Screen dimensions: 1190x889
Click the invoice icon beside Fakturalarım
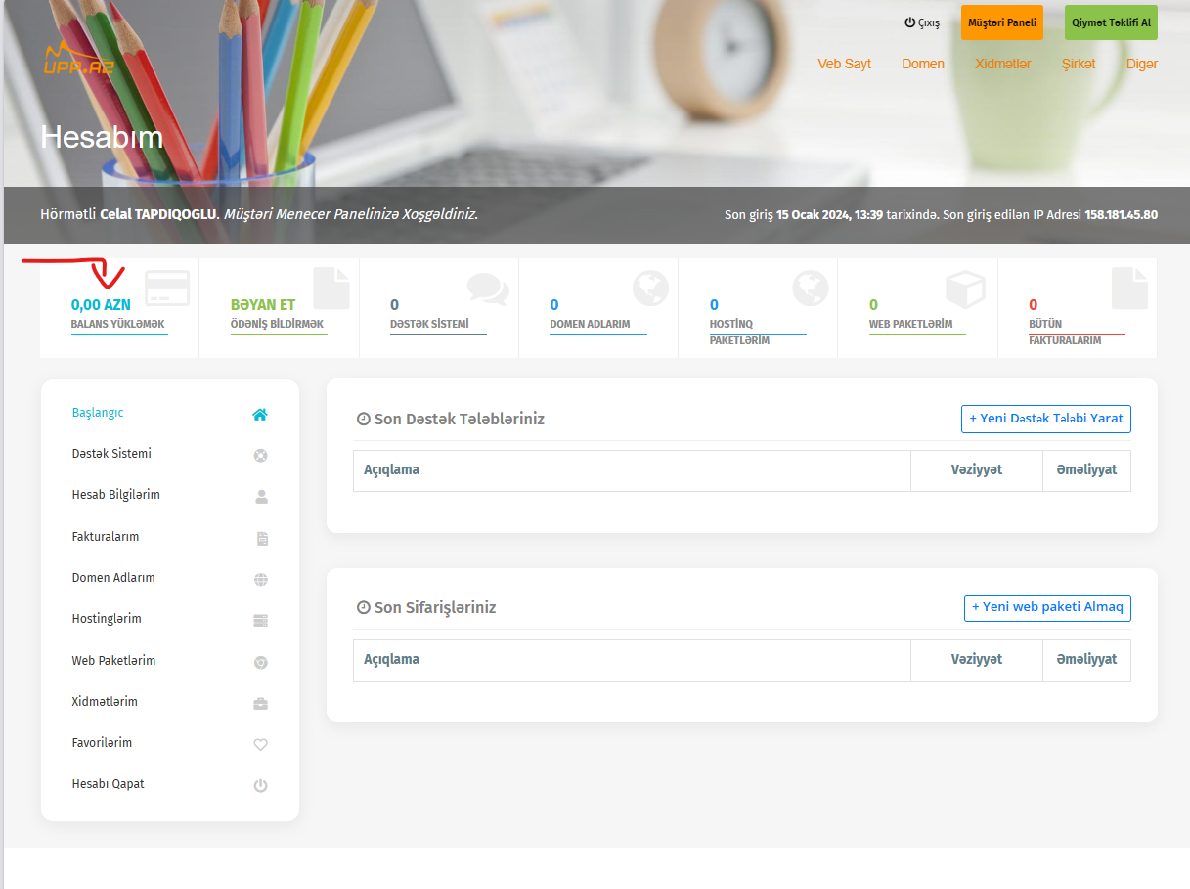[261, 538]
